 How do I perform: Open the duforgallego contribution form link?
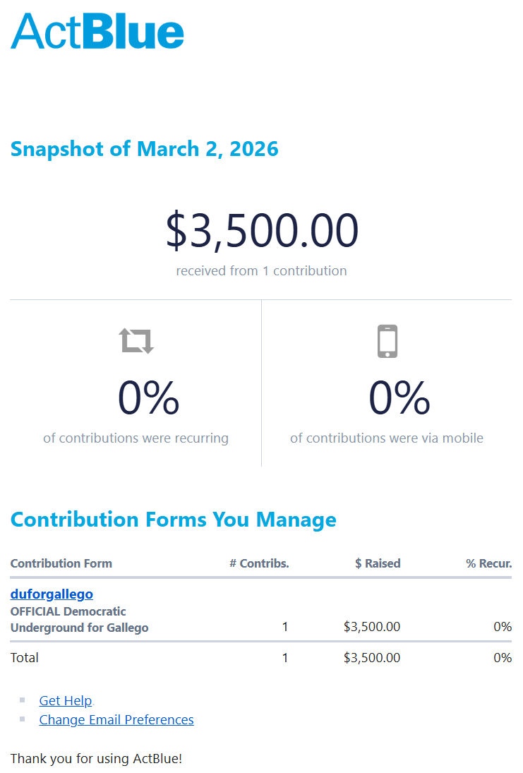tap(52, 594)
